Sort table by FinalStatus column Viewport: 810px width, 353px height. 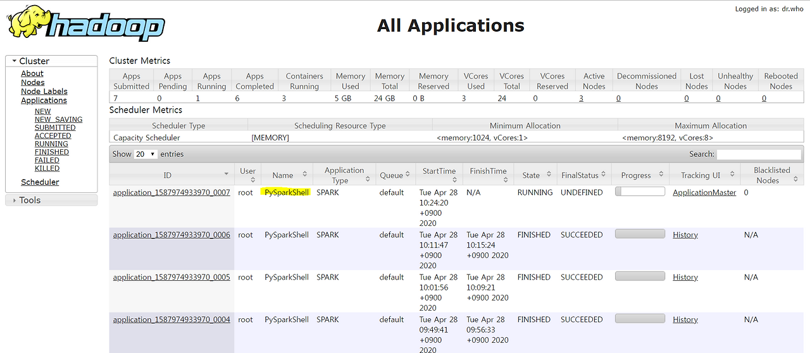[x=584, y=175]
